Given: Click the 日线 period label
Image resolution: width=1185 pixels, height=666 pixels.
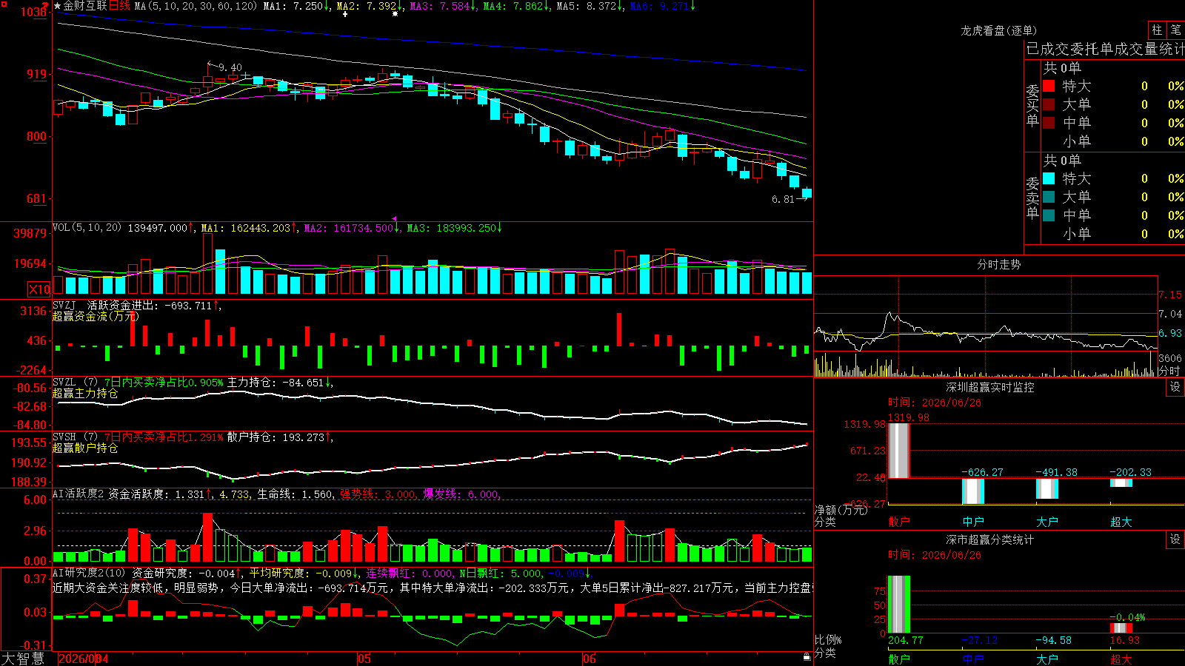Looking at the screenshot, I should tap(119, 6).
